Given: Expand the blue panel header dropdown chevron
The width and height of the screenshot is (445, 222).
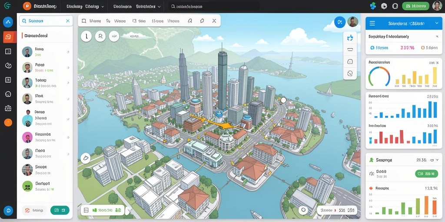Looking at the screenshot, I should (x=436, y=23).
